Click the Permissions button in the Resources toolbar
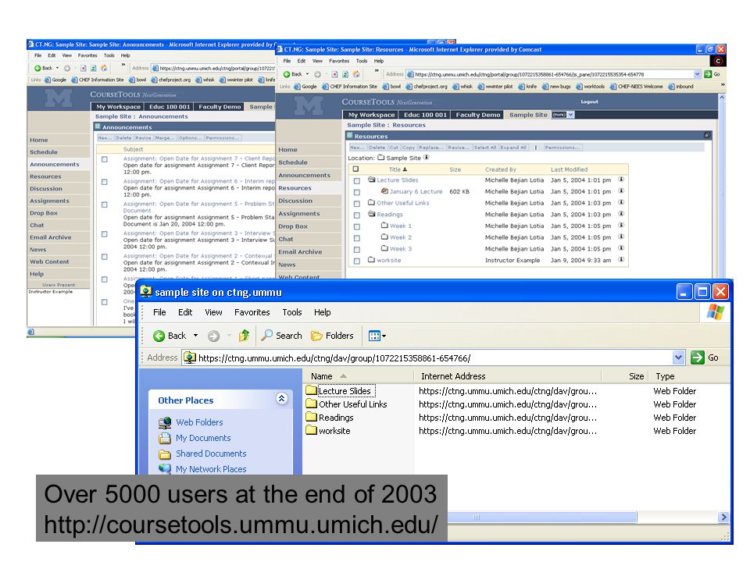Screen dimensions: 750x562 pyautogui.click(x=562, y=148)
